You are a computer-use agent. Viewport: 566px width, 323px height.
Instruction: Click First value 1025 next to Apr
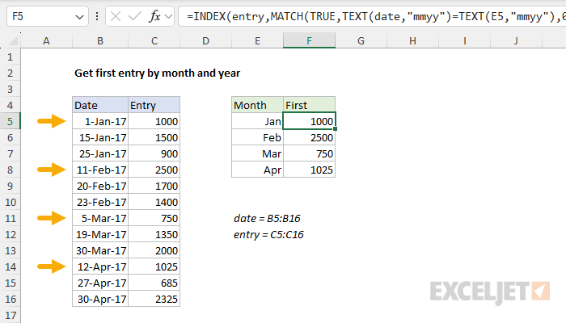click(310, 170)
